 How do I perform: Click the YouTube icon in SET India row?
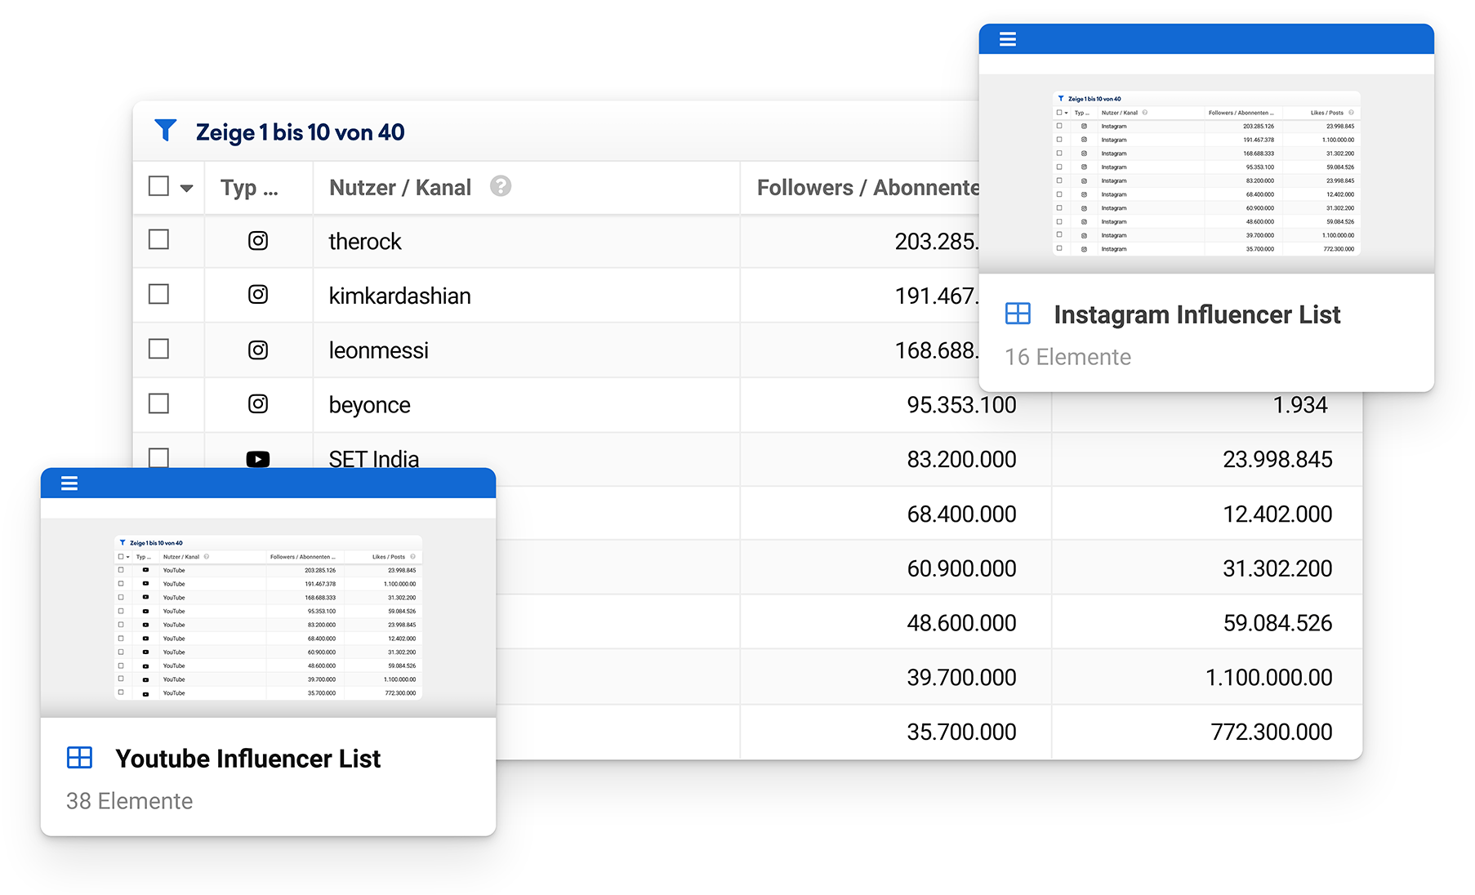coord(258,459)
